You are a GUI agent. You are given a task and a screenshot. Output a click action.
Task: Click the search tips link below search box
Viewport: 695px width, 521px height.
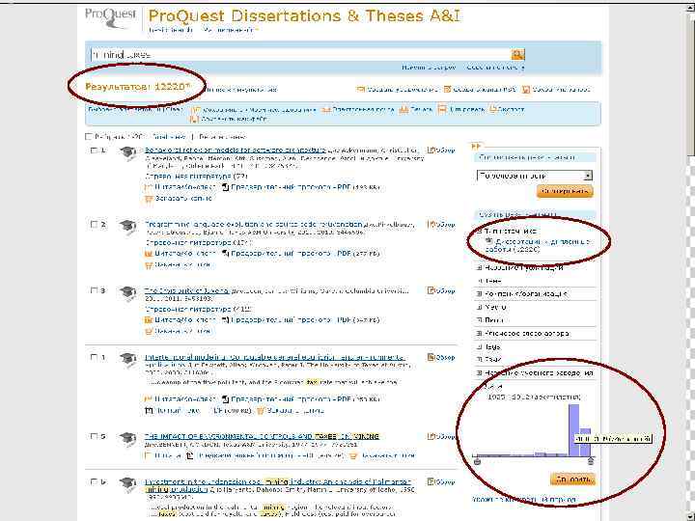click(x=495, y=68)
